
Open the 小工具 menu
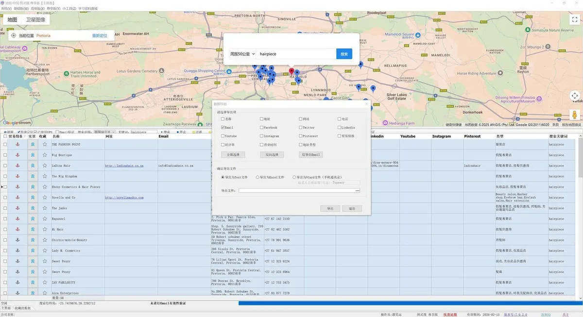click(x=69, y=9)
